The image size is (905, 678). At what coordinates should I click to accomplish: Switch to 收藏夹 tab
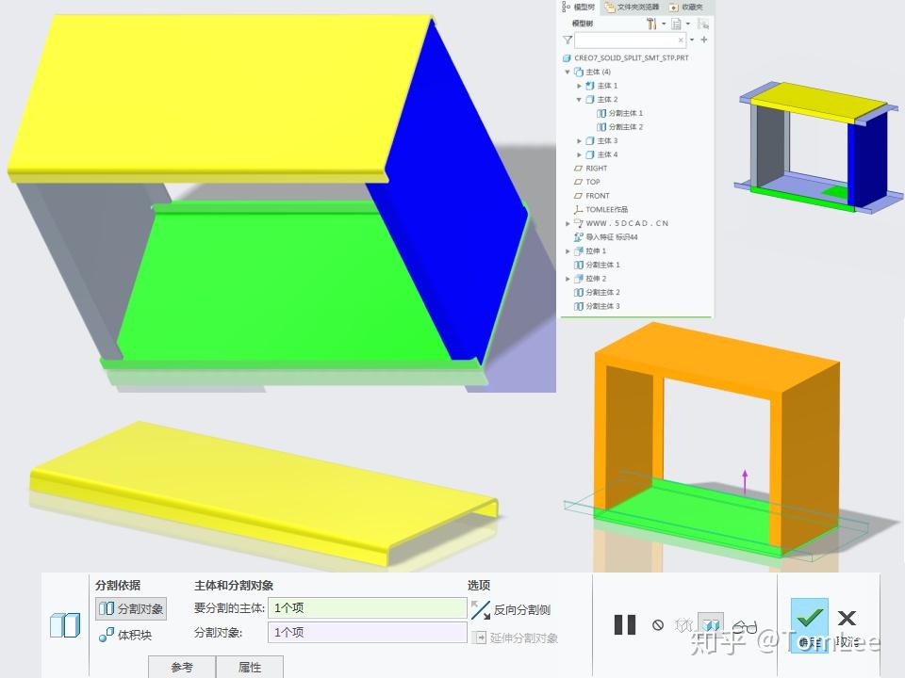pos(687,7)
